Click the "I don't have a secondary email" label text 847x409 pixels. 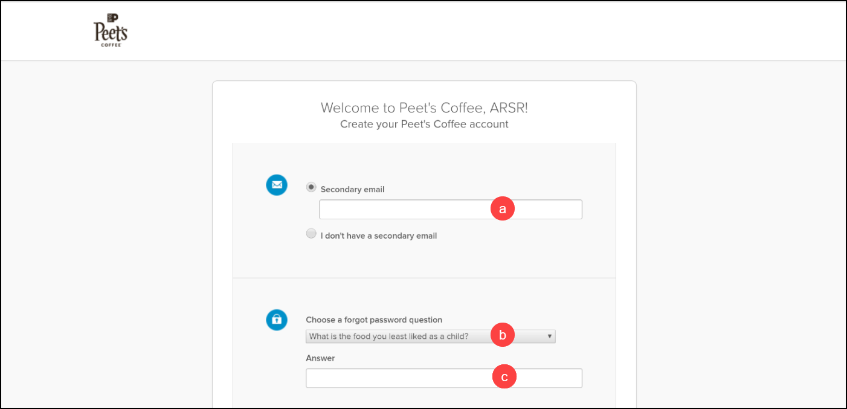click(379, 236)
